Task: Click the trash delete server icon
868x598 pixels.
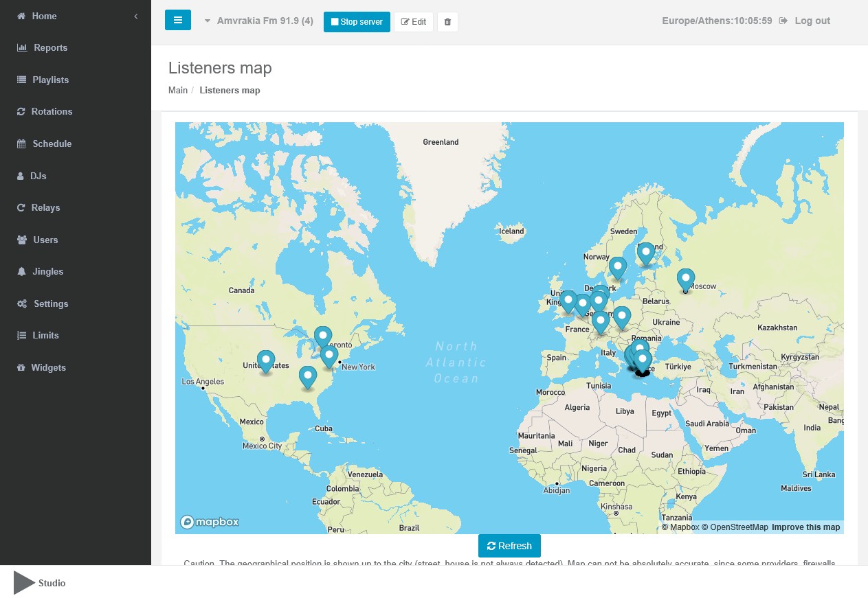Action: tap(447, 22)
